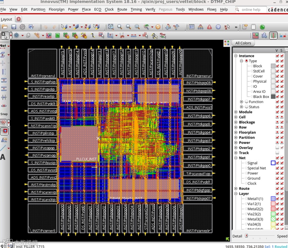Click the All Colors button

tap(243, 43)
